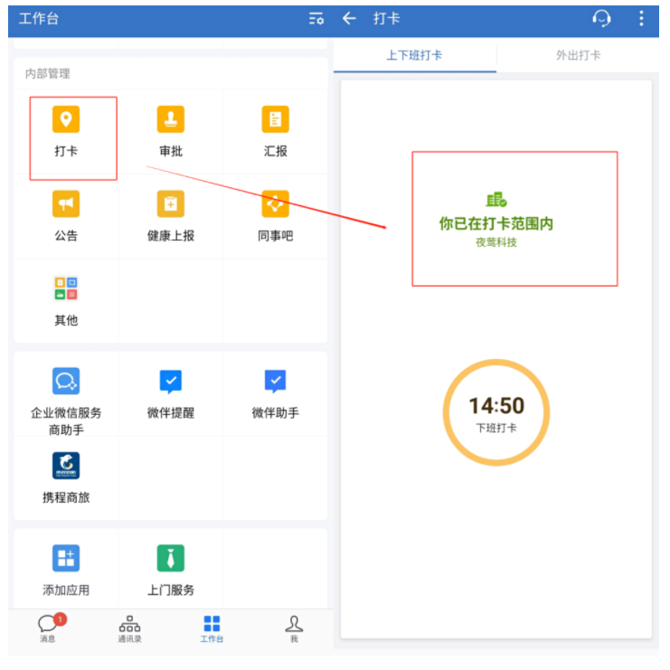This screenshot has width=670, height=670.
Task: Tap the 添加应用 add app icon
Action: (66, 558)
